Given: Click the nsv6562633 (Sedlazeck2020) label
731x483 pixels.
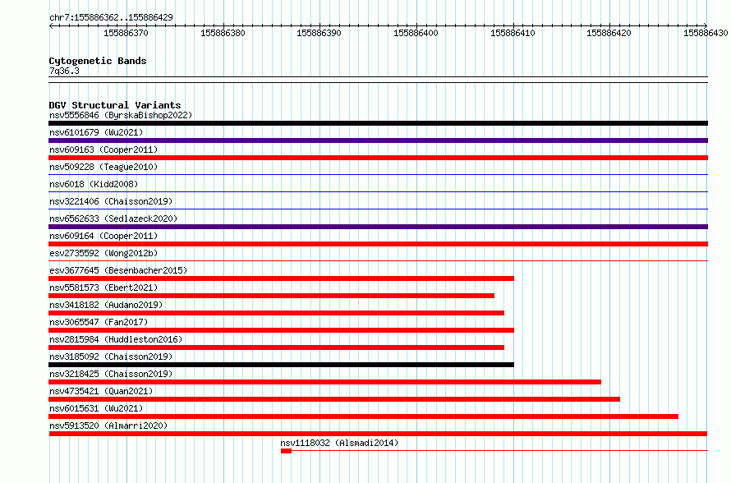Looking at the screenshot, I should (113, 218).
